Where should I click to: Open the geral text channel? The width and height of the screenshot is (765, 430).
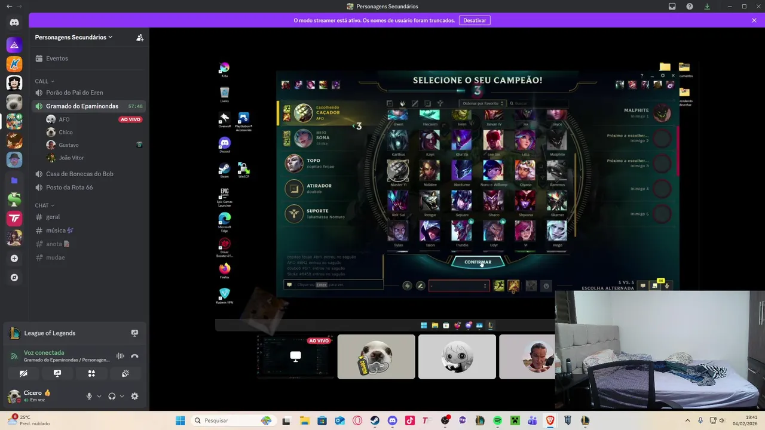[88, 217]
